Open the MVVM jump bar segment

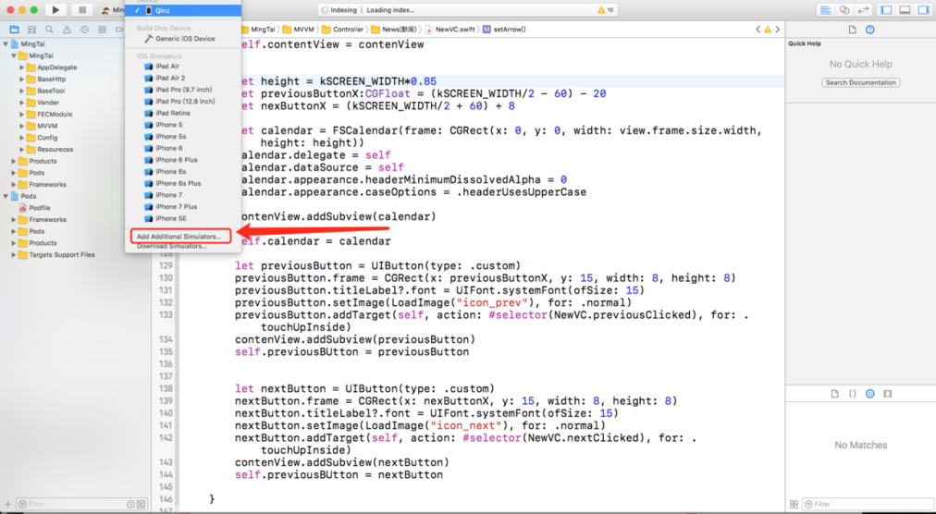tap(297, 30)
